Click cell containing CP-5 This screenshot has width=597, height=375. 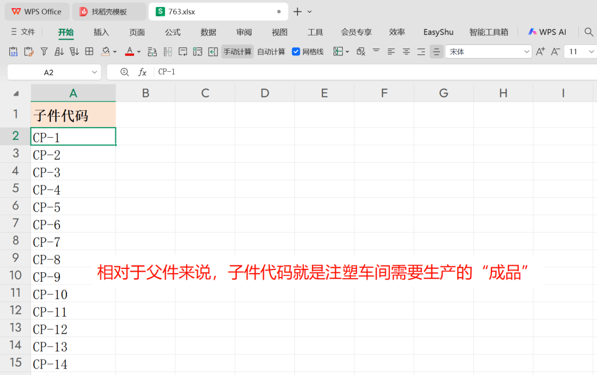pos(73,206)
